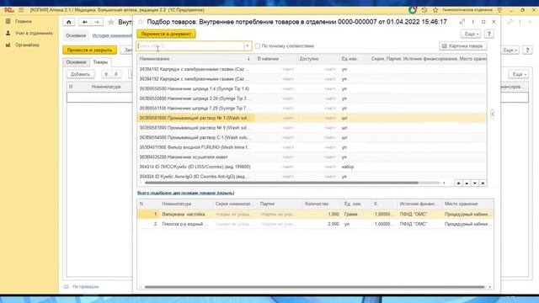The image size is (539, 303).
Task: Click Количество column header in lower table
Action: coord(322,204)
